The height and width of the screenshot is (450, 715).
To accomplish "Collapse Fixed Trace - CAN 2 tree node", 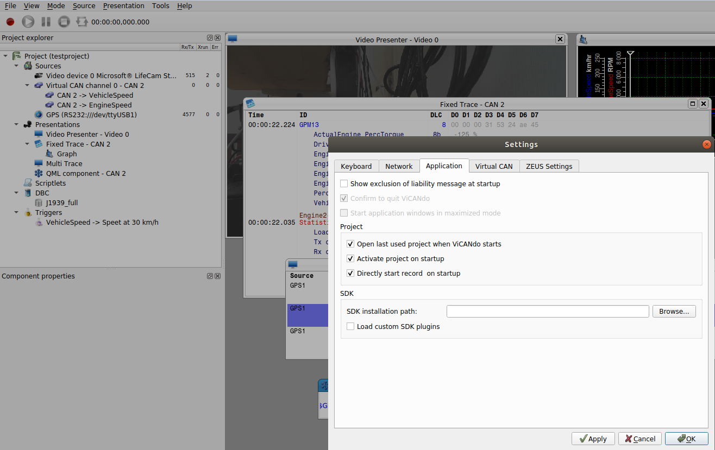I will [27, 144].
